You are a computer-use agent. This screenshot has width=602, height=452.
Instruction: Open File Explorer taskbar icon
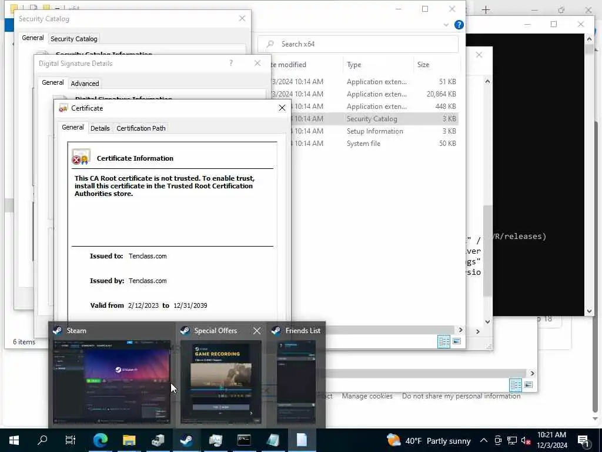tap(129, 440)
